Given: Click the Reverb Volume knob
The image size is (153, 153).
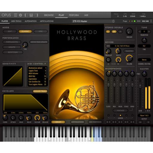Looking at the screenshot, I should tap(129, 58).
